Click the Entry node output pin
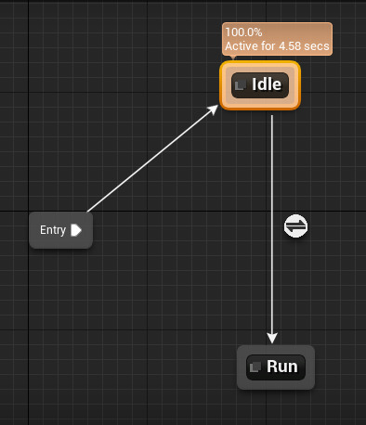Screen dimensions: 366x425 tap(76, 230)
